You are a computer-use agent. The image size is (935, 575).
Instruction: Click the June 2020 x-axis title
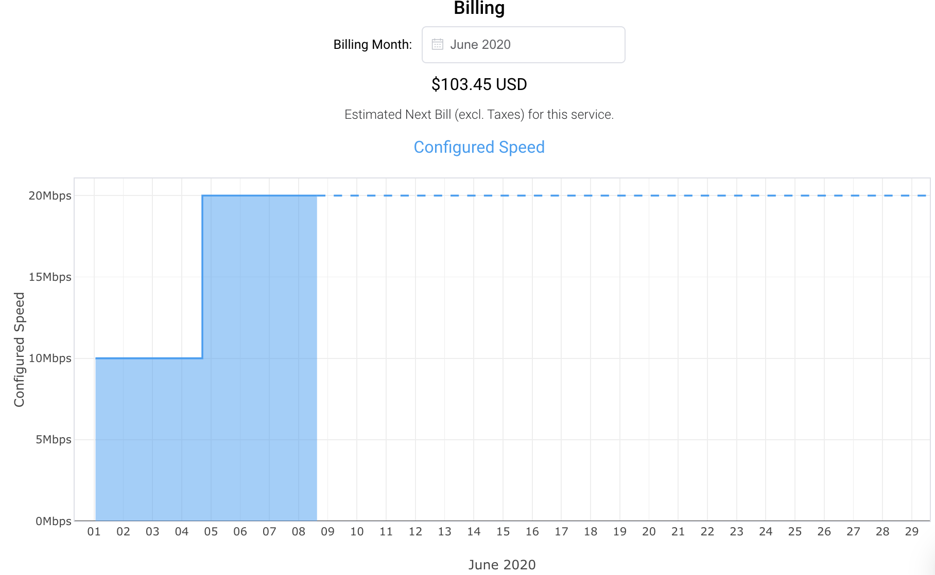[501, 564]
